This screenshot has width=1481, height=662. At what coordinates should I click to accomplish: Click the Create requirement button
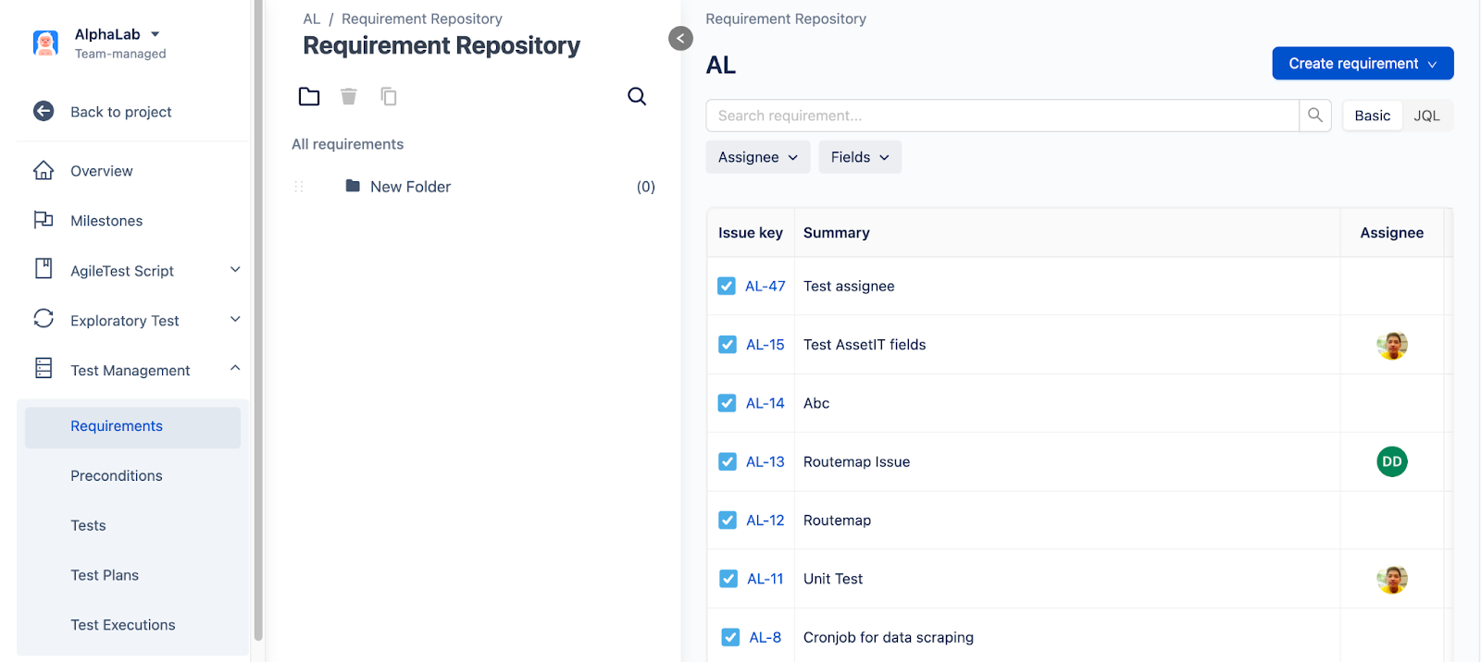coord(1362,64)
